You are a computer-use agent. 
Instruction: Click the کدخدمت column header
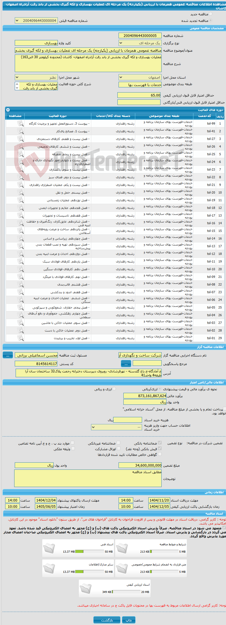204,116
